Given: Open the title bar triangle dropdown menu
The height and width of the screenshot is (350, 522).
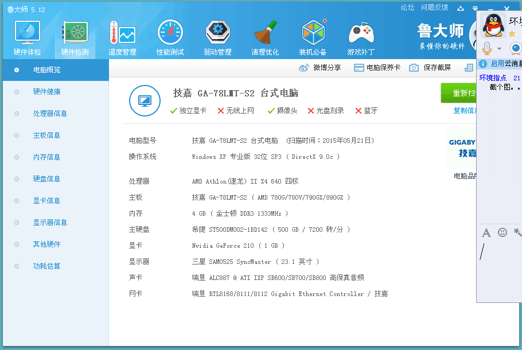Looking at the screenshot, I should click(x=475, y=9).
